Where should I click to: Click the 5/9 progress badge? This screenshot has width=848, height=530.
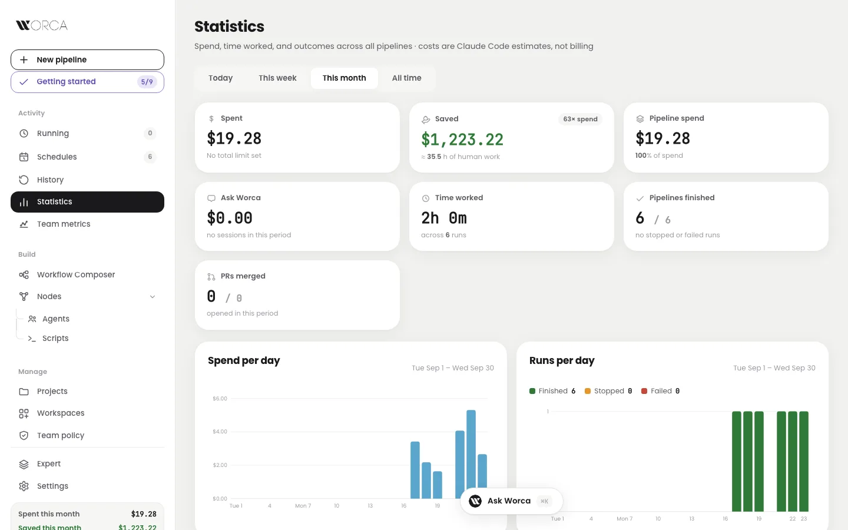[x=147, y=82]
